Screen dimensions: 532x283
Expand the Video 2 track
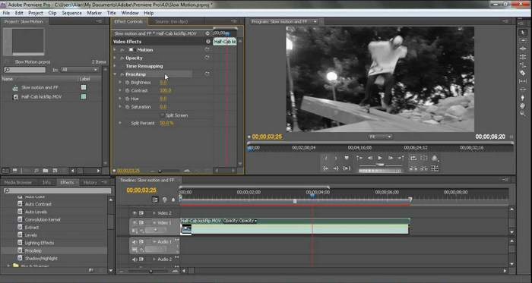(154, 213)
